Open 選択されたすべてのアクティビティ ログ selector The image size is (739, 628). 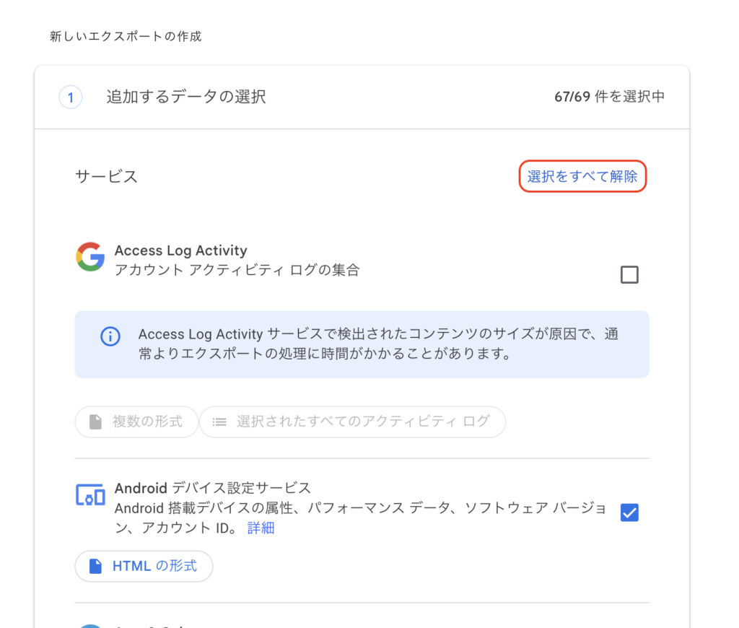[352, 422]
